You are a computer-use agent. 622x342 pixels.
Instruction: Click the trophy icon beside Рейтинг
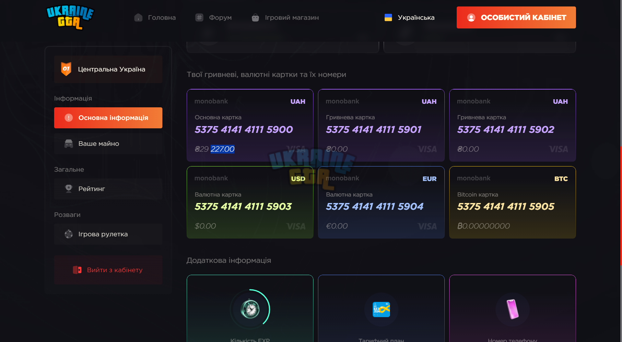pyautogui.click(x=69, y=189)
